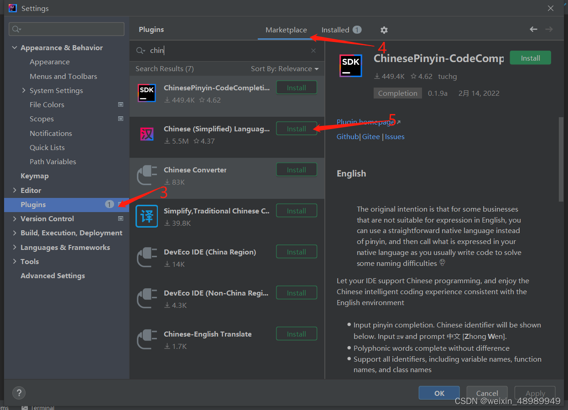Expand the Editor settings node
Screen dimensions: 568x410
click(x=15, y=190)
